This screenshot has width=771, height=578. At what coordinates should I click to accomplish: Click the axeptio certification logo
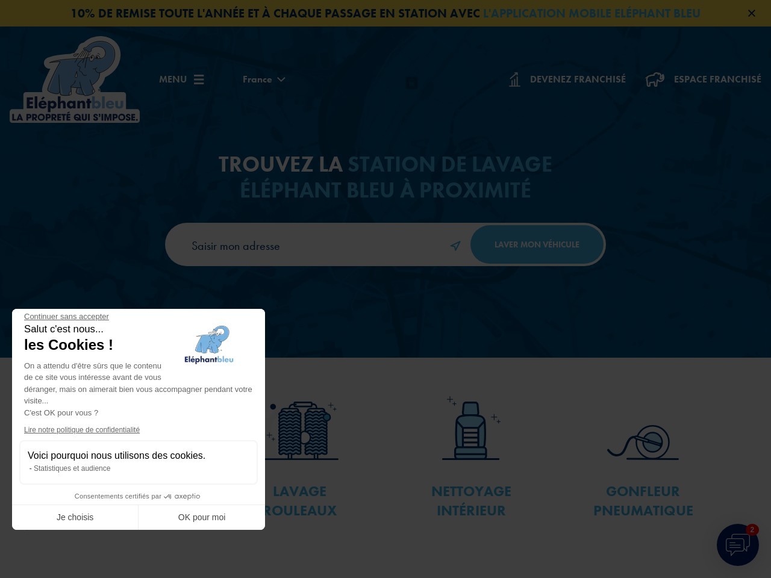pos(182,496)
